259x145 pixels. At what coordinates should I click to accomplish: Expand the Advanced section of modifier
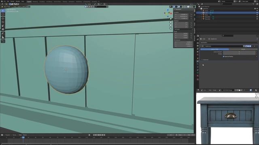pos(202,60)
